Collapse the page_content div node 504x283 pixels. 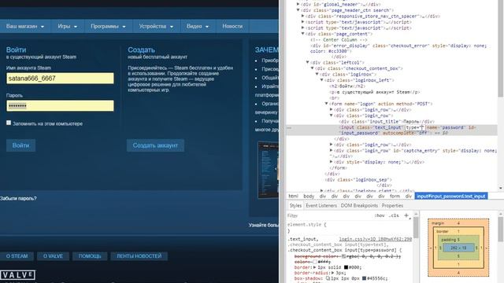pos(302,34)
